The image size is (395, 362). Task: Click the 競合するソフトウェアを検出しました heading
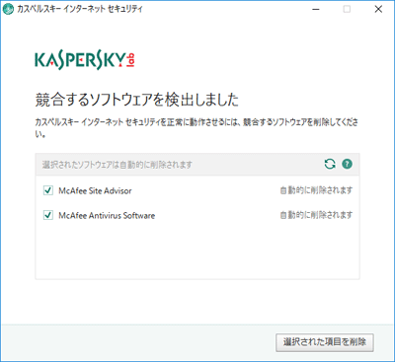[137, 100]
